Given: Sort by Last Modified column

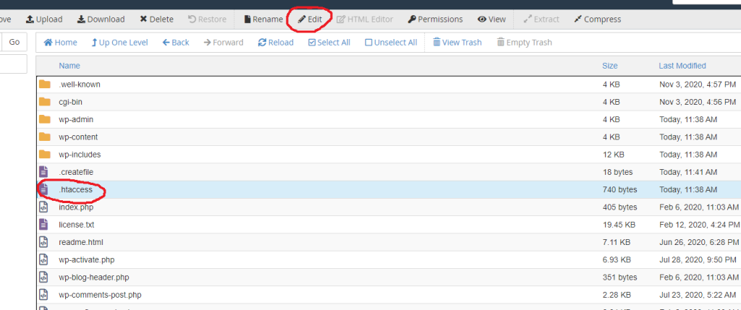Looking at the screenshot, I should pos(682,66).
